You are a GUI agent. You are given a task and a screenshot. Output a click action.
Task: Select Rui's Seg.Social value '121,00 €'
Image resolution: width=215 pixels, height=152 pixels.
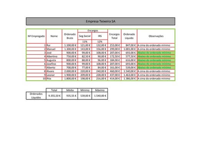[x=85, y=45]
